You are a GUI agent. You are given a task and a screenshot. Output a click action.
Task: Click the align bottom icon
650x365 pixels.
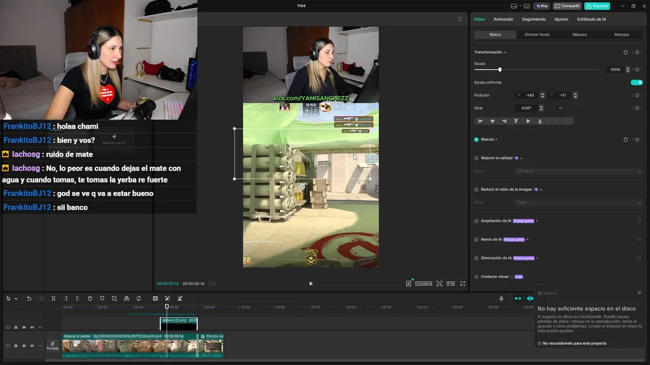pos(540,121)
